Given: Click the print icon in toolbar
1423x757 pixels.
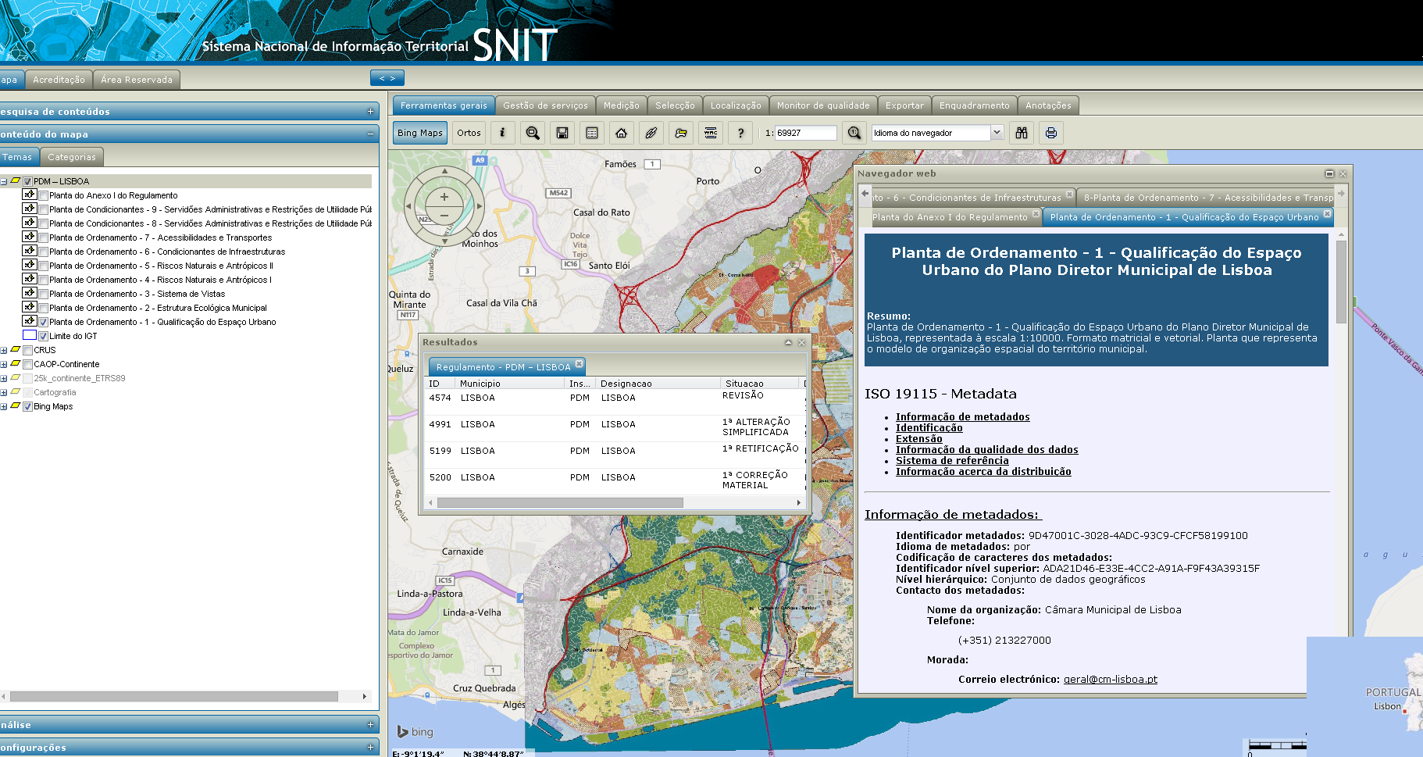Looking at the screenshot, I should pos(1051,133).
